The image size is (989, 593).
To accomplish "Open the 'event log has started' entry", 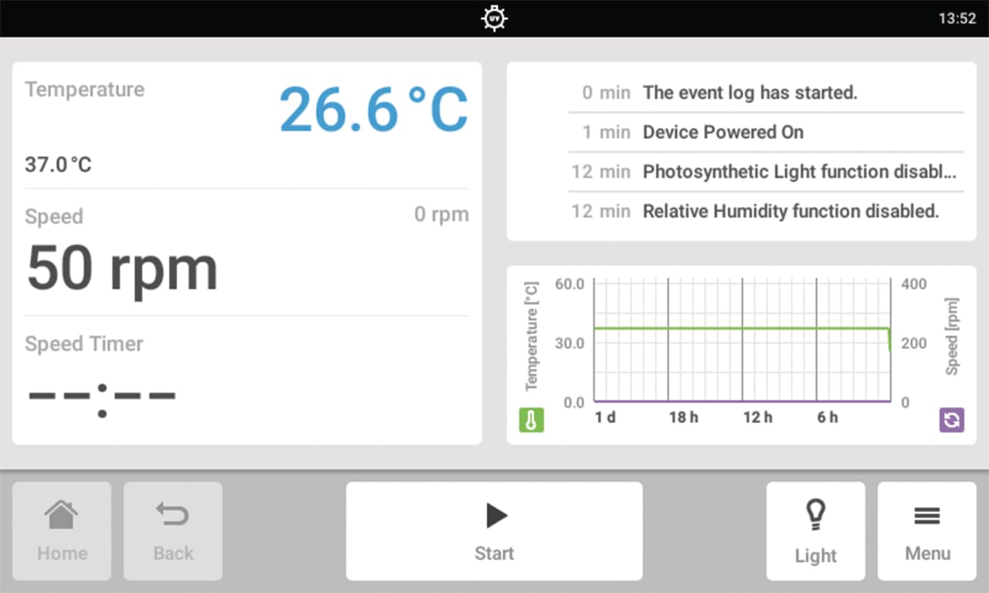I will coord(749,93).
